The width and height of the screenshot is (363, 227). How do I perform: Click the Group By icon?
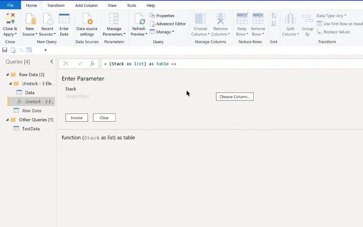(308, 19)
